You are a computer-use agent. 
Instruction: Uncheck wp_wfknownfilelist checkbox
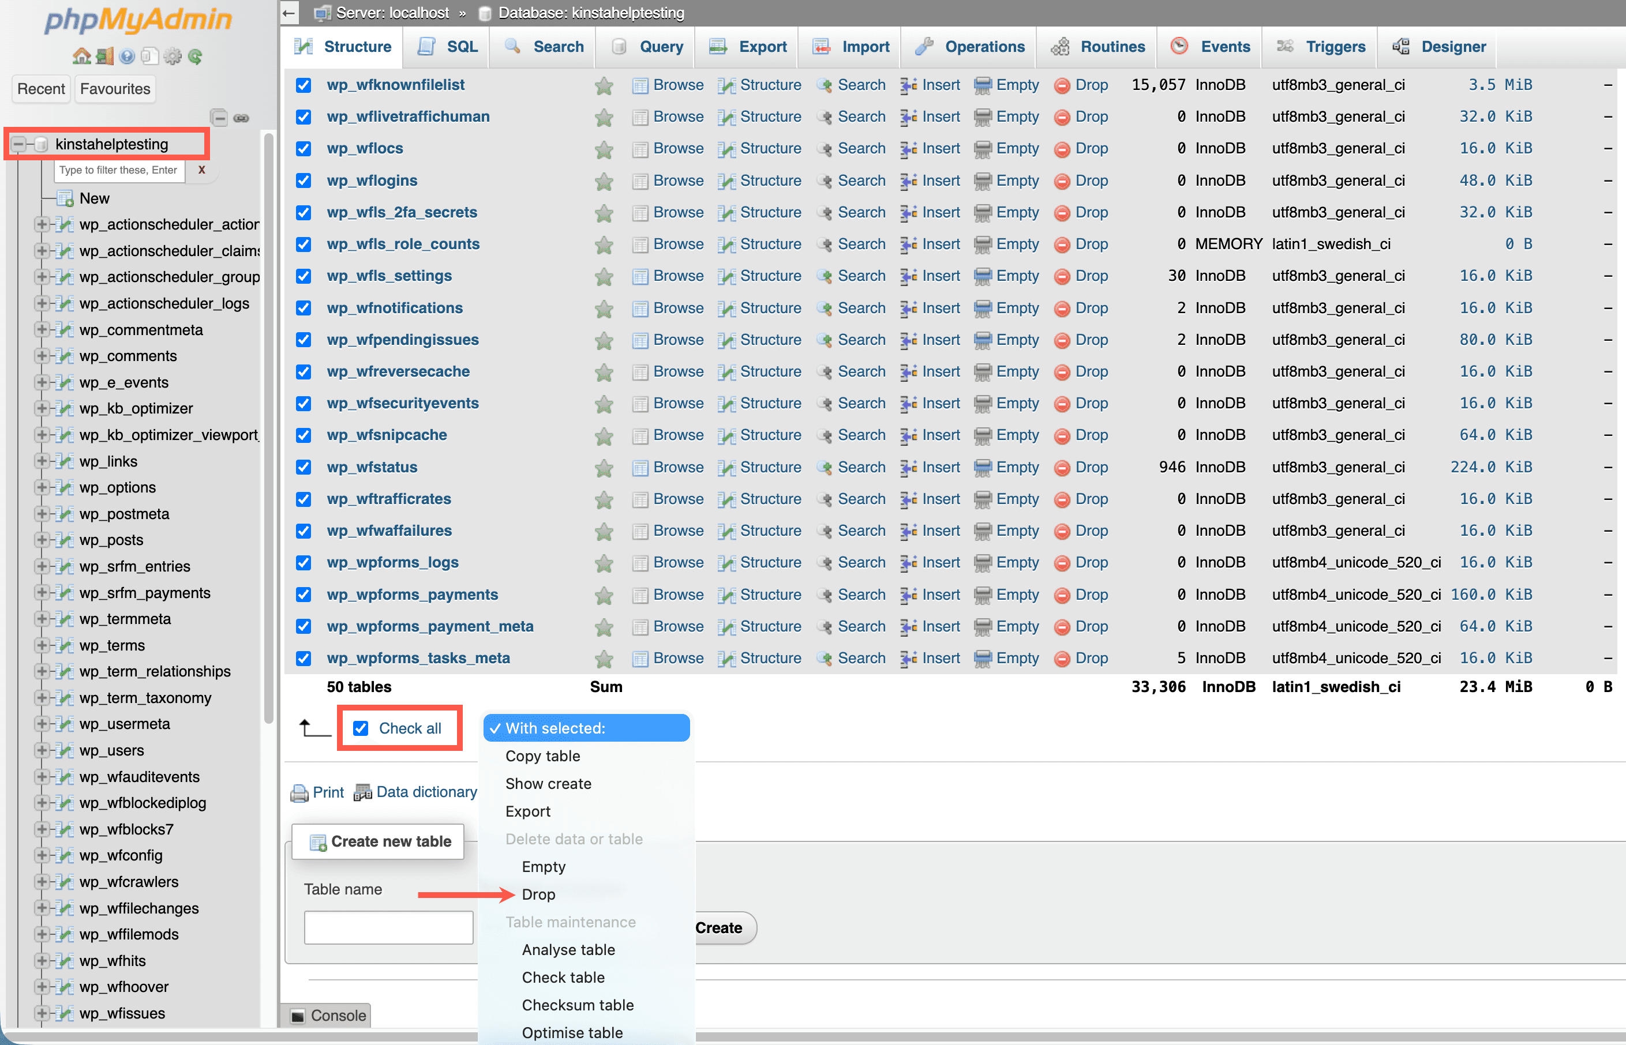(304, 85)
